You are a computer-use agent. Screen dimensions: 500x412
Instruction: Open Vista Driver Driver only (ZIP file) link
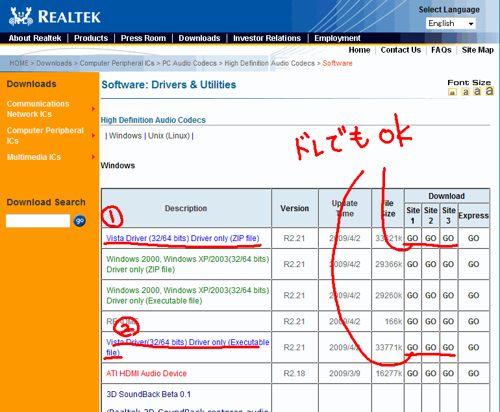pos(182,238)
